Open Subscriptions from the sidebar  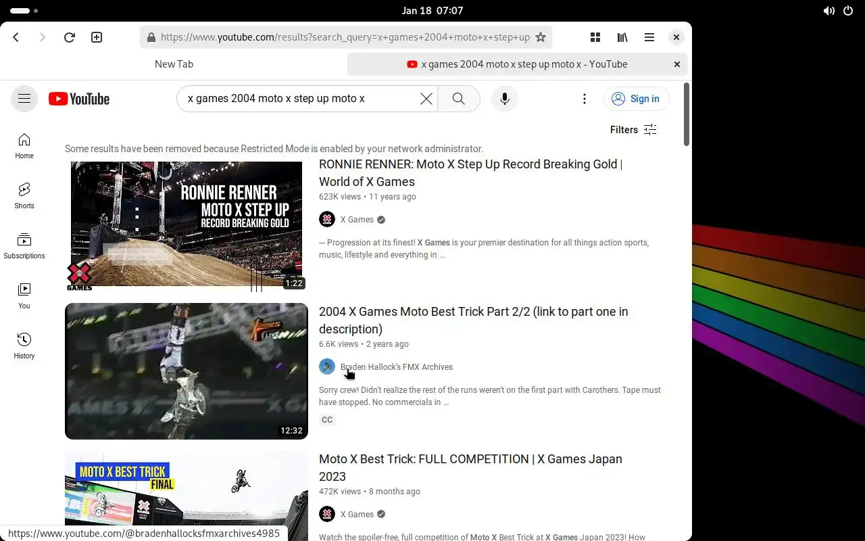click(x=24, y=245)
